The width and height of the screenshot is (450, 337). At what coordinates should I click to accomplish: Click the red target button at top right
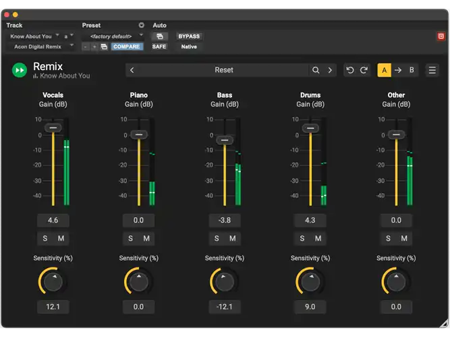click(441, 36)
